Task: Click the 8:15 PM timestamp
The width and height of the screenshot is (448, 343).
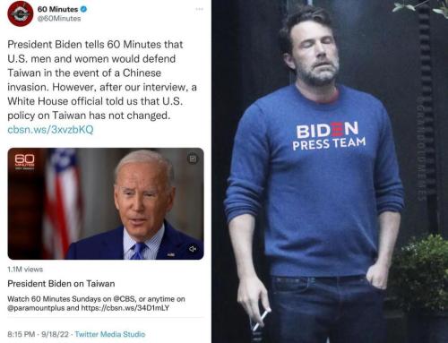Action: pyautogui.click(x=21, y=334)
